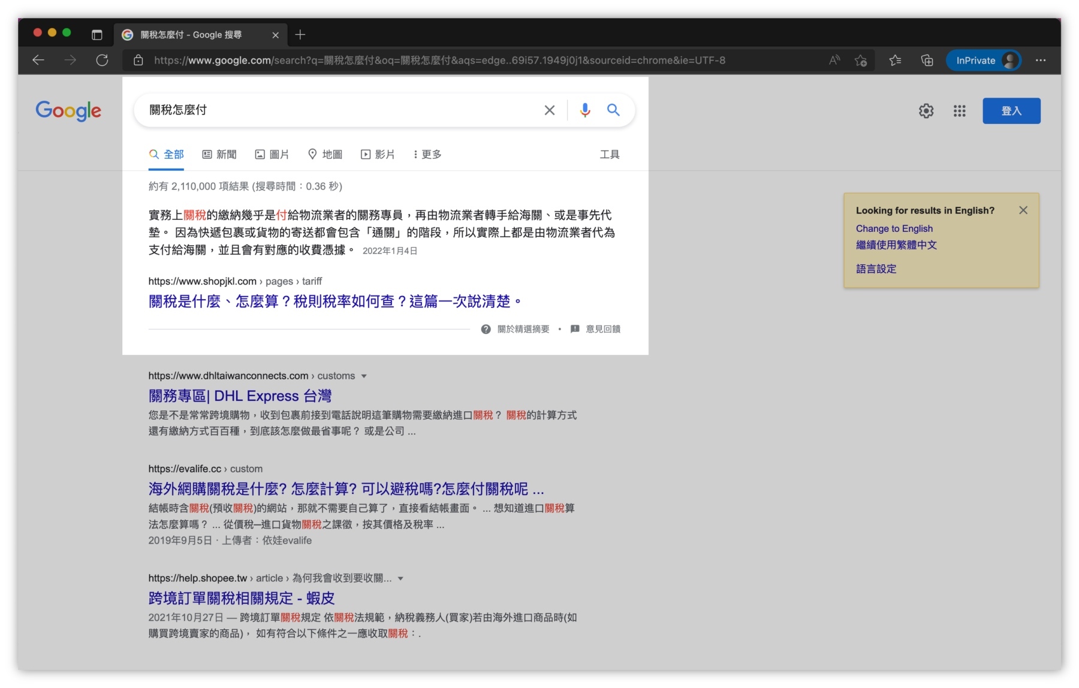Reload the page with the refresh icon
The height and width of the screenshot is (688, 1079).
click(x=102, y=60)
